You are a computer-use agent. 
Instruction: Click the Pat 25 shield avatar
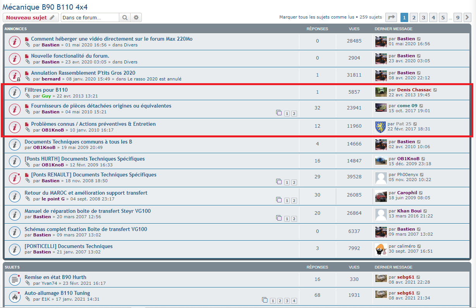(x=381, y=127)
